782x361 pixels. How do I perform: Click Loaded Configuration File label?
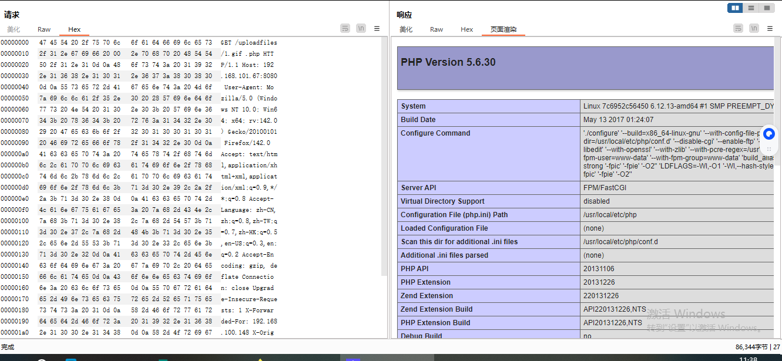(444, 228)
